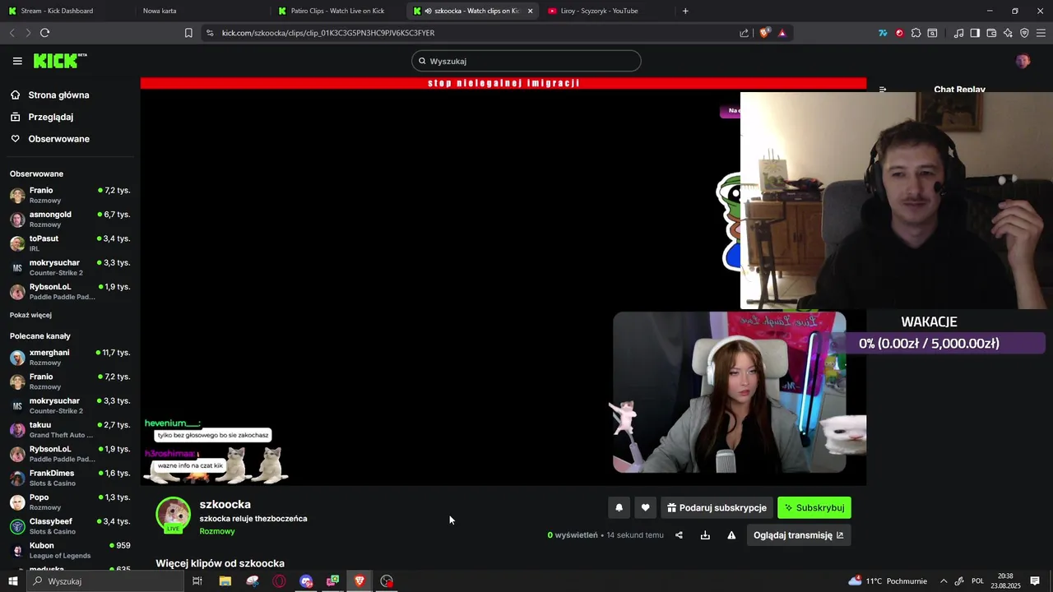
Task: Toggle the browser sidebar panel
Action: point(975,33)
